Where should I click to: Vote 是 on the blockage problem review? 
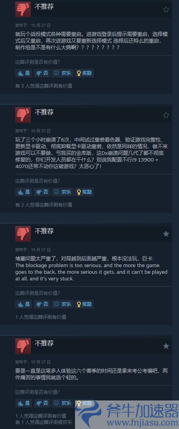(x=24, y=304)
